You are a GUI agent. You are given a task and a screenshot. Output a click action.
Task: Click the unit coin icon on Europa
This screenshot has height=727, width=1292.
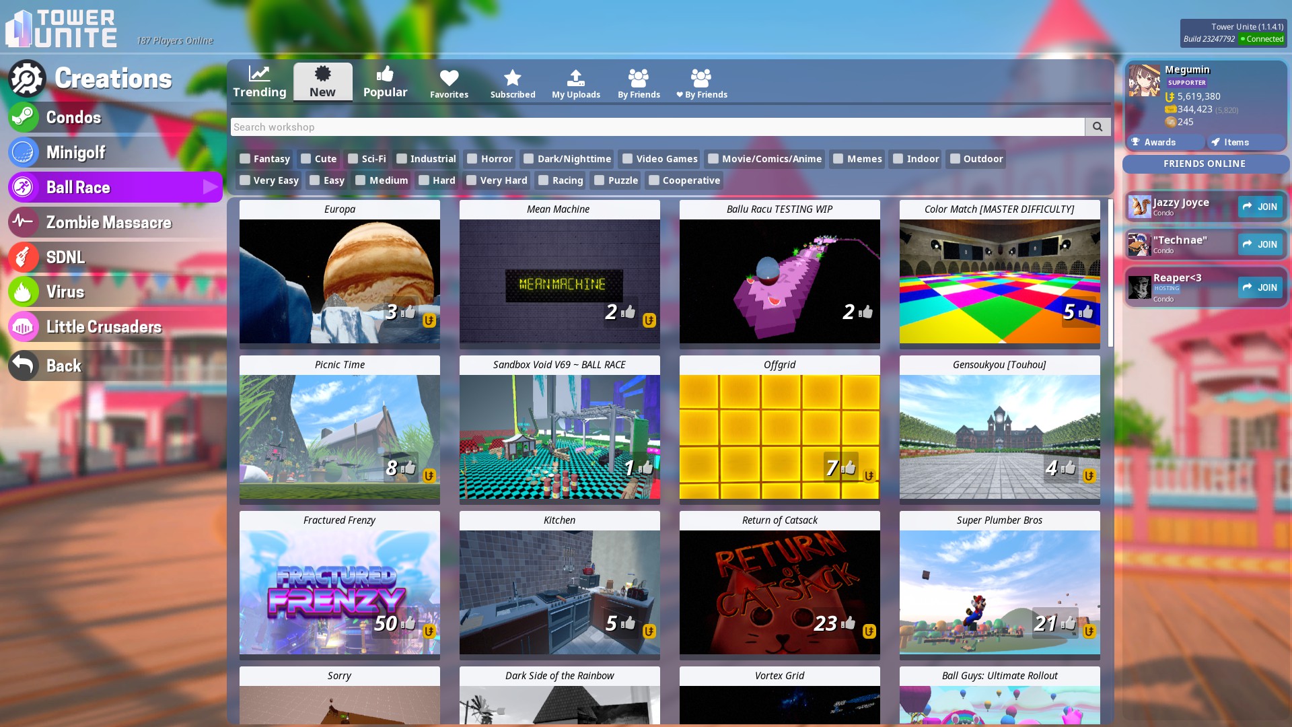click(429, 320)
